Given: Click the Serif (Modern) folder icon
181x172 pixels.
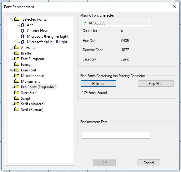Looking at the screenshot, I should 17,104.
